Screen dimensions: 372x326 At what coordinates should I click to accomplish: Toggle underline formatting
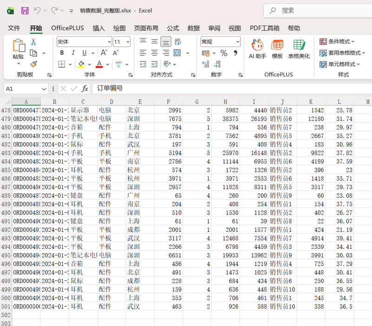85,52
